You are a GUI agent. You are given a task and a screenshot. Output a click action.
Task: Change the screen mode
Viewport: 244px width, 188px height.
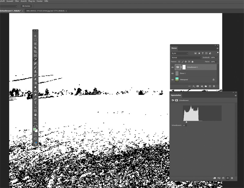[35, 139]
